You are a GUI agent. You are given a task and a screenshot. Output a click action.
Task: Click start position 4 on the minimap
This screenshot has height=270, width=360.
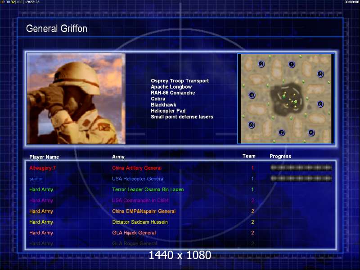pos(252,95)
